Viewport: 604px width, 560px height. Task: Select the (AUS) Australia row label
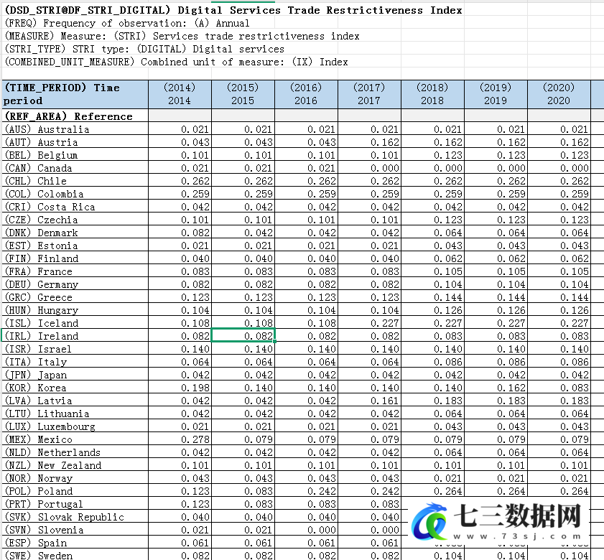point(75,129)
